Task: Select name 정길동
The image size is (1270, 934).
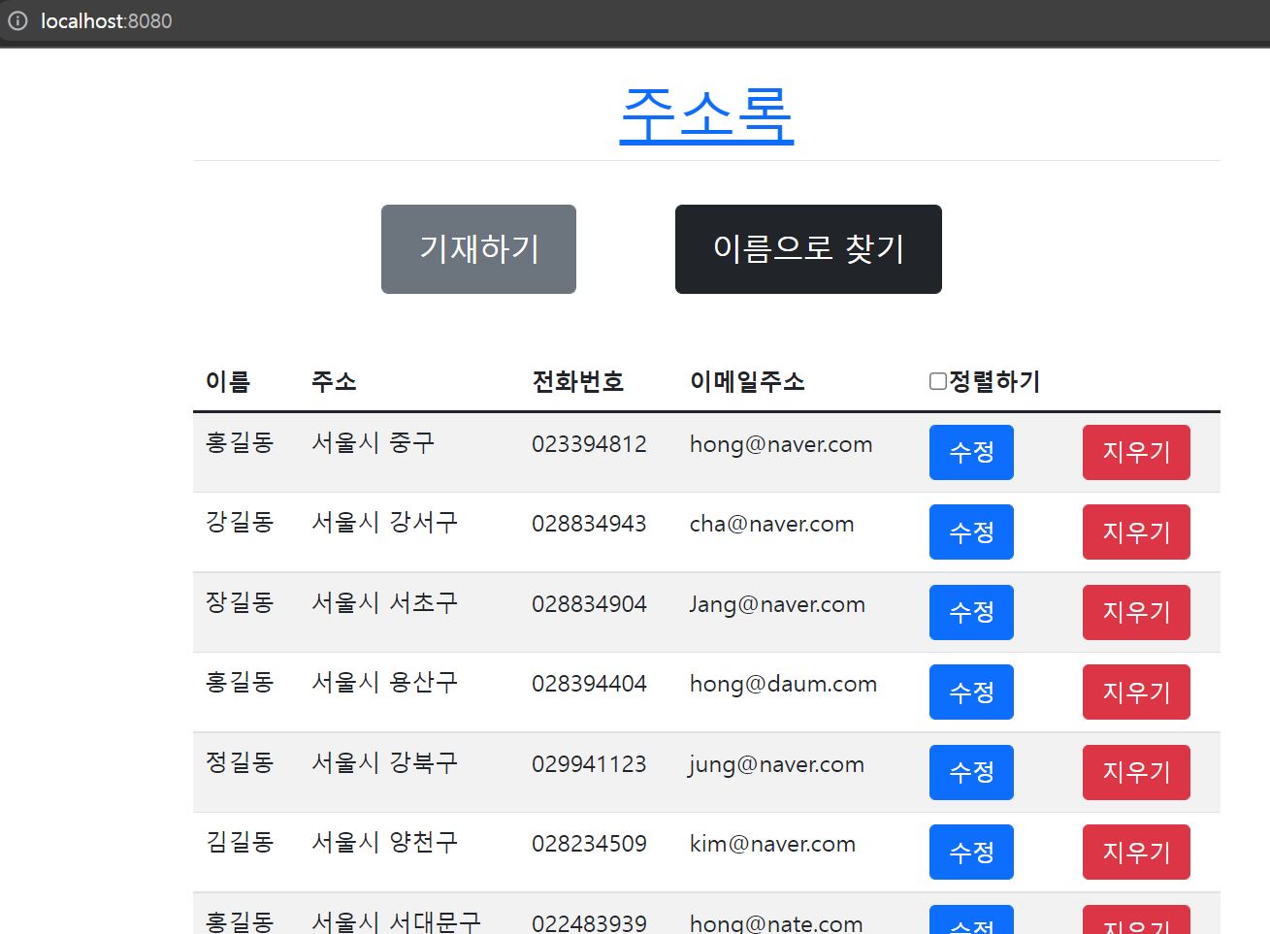Action: pyautogui.click(x=240, y=763)
